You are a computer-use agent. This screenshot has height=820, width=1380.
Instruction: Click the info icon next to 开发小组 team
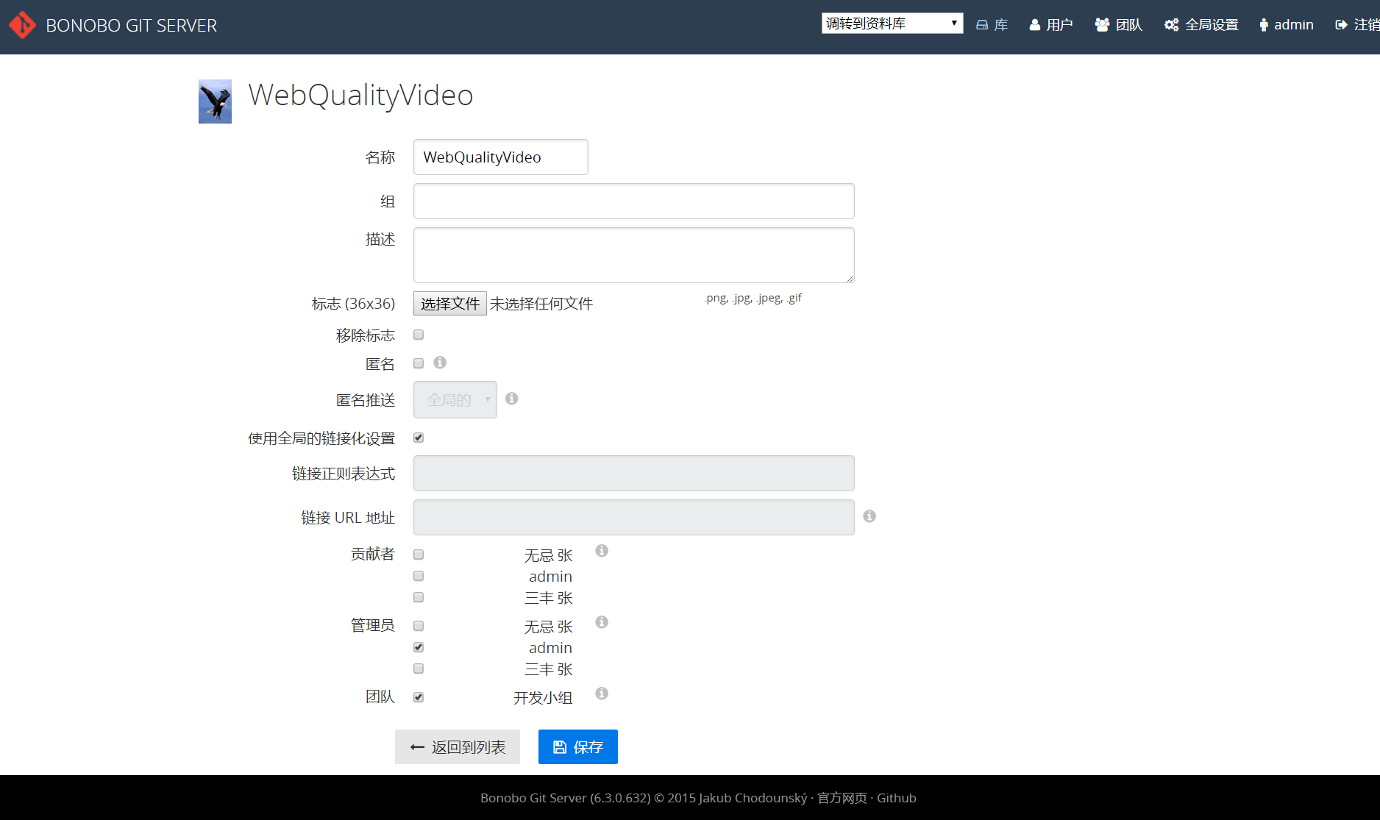pos(602,694)
